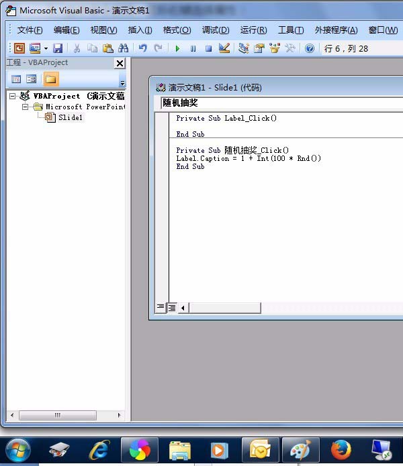
Task: Open Outlook envelope taskbar icon
Action: [260, 451]
